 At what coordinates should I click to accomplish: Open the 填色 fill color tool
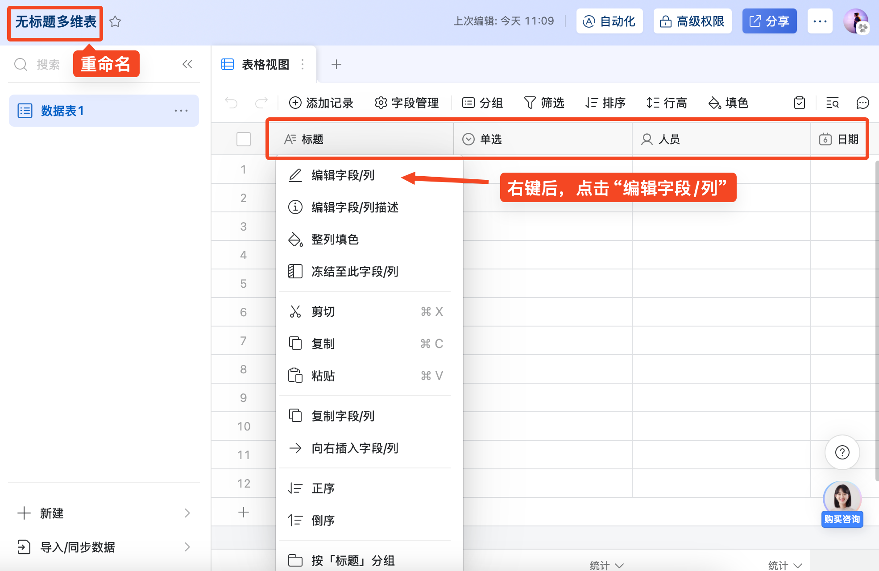click(728, 103)
